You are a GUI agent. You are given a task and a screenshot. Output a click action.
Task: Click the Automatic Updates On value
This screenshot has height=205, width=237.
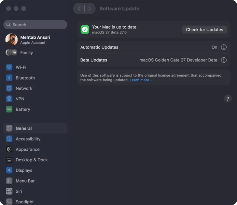(214, 47)
